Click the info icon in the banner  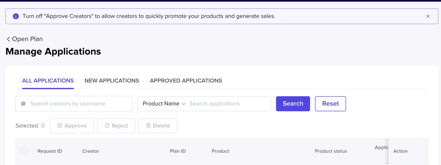point(16,16)
